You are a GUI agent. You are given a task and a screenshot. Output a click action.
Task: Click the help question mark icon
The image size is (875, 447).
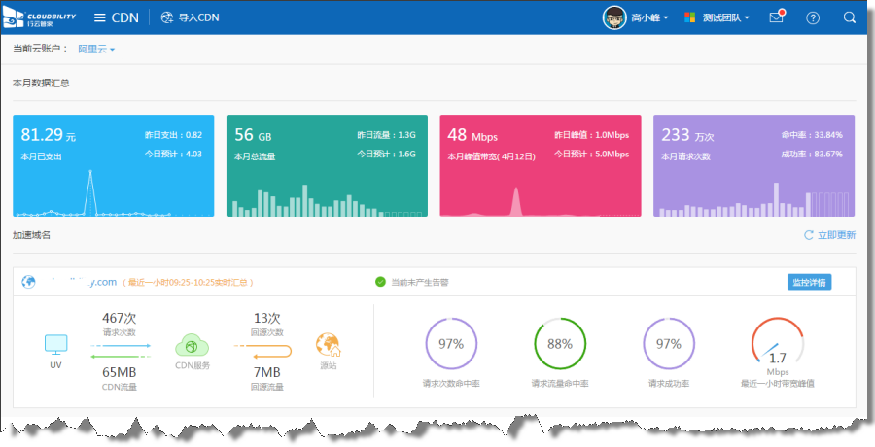[x=813, y=17]
